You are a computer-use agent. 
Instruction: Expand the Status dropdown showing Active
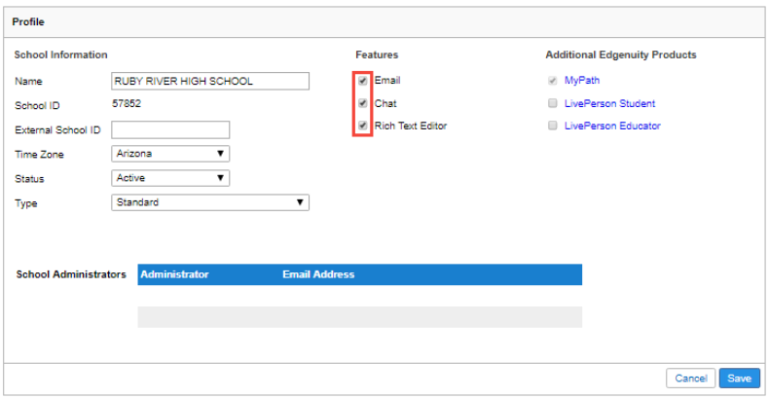[170, 178]
